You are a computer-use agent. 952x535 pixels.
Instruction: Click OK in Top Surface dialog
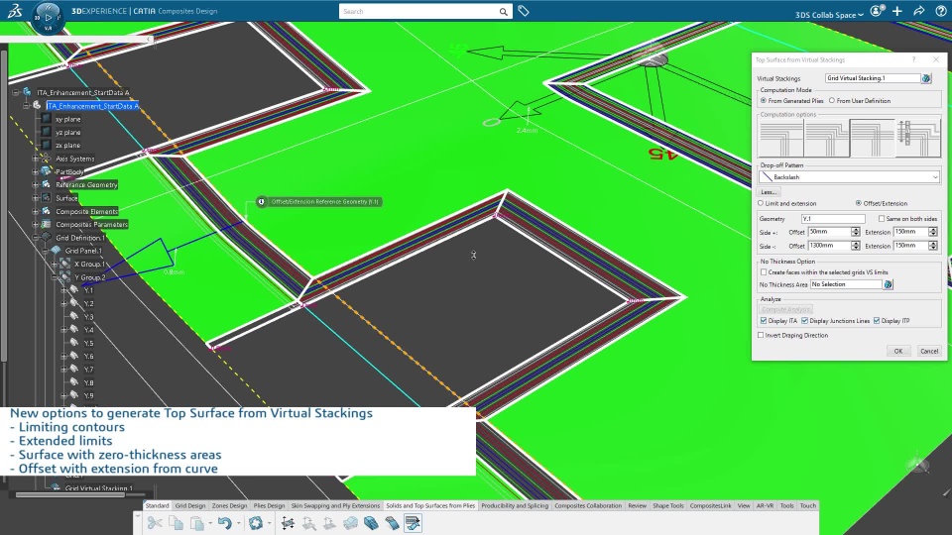pos(898,351)
